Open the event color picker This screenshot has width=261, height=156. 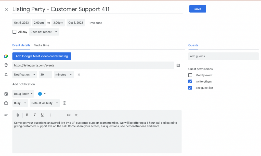pyautogui.click(x=42, y=94)
